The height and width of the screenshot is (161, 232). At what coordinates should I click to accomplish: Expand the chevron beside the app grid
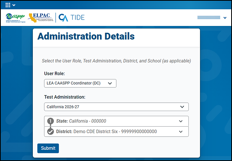pos(14,5)
